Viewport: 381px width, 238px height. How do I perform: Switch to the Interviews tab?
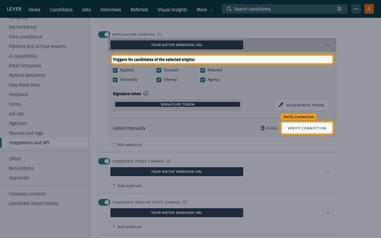click(111, 10)
